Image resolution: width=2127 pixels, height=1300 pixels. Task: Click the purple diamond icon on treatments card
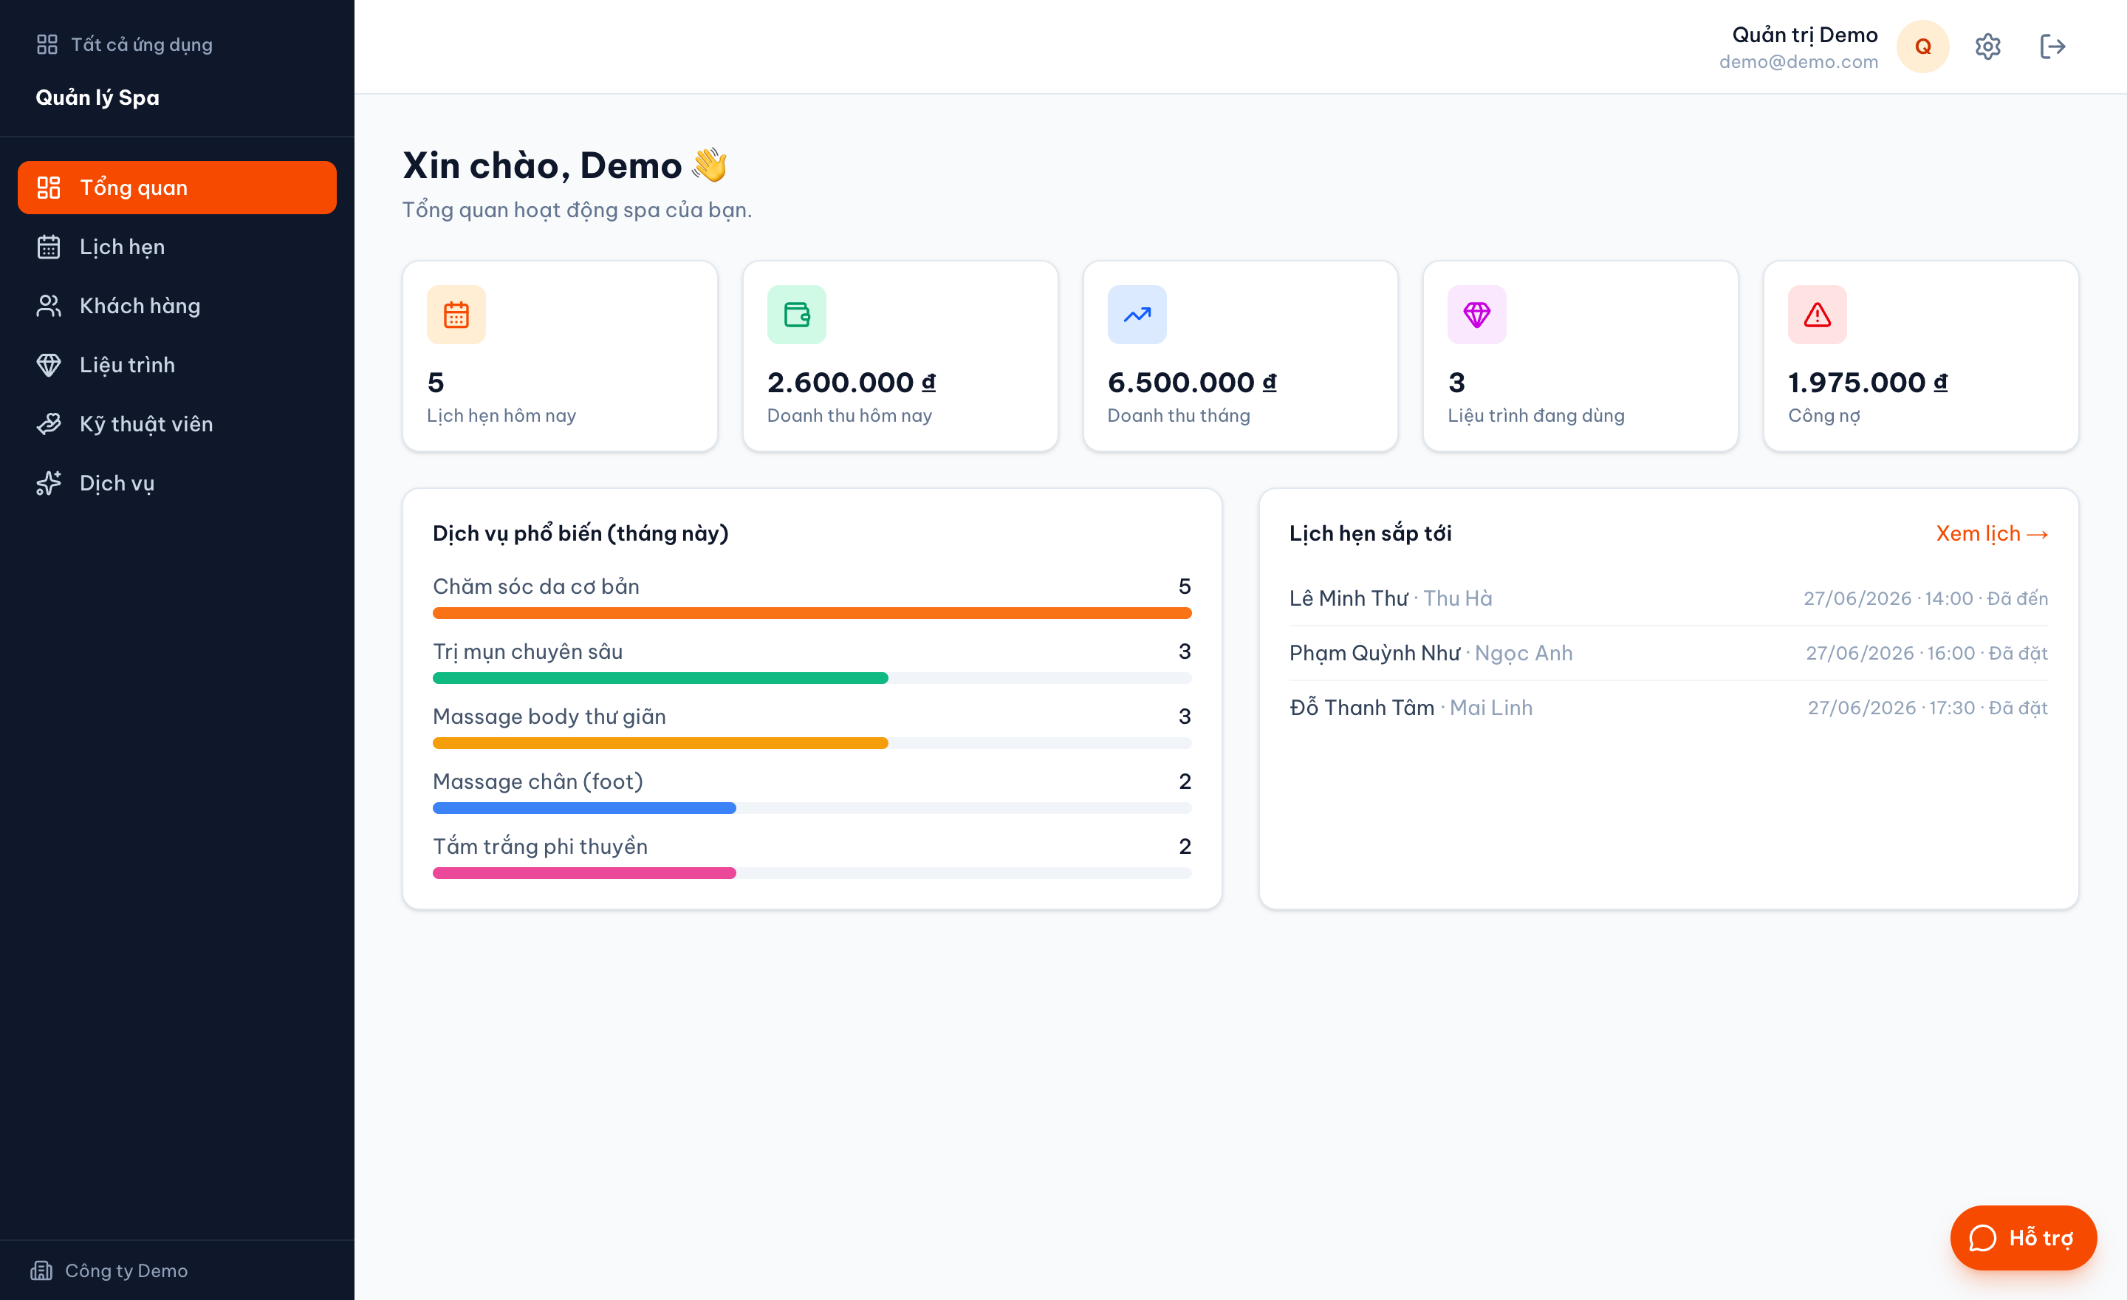pyautogui.click(x=1477, y=315)
